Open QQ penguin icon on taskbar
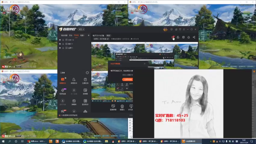256x144 pixels. coord(113,141)
